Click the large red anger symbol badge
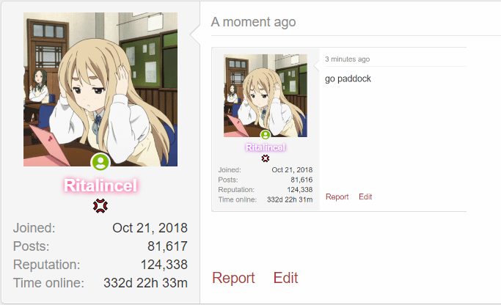The image size is (501, 305). pos(100,206)
